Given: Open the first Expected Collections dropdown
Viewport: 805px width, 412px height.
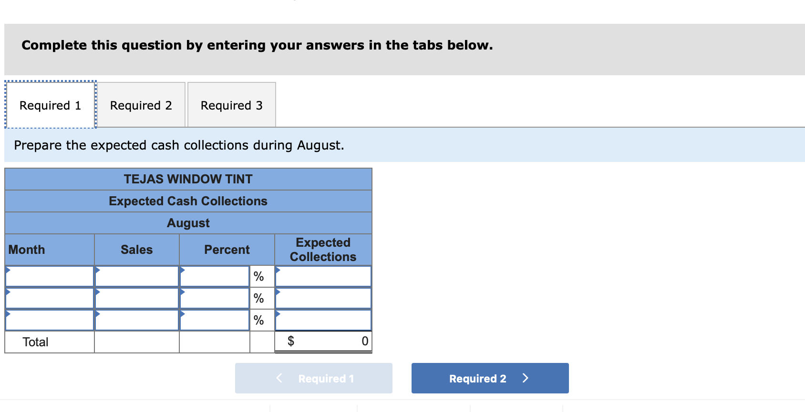Looking at the screenshot, I should (322, 276).
